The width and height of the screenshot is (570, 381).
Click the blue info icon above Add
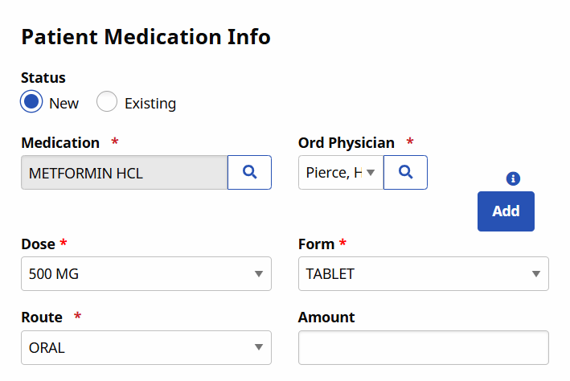click(x=513, y=178)
